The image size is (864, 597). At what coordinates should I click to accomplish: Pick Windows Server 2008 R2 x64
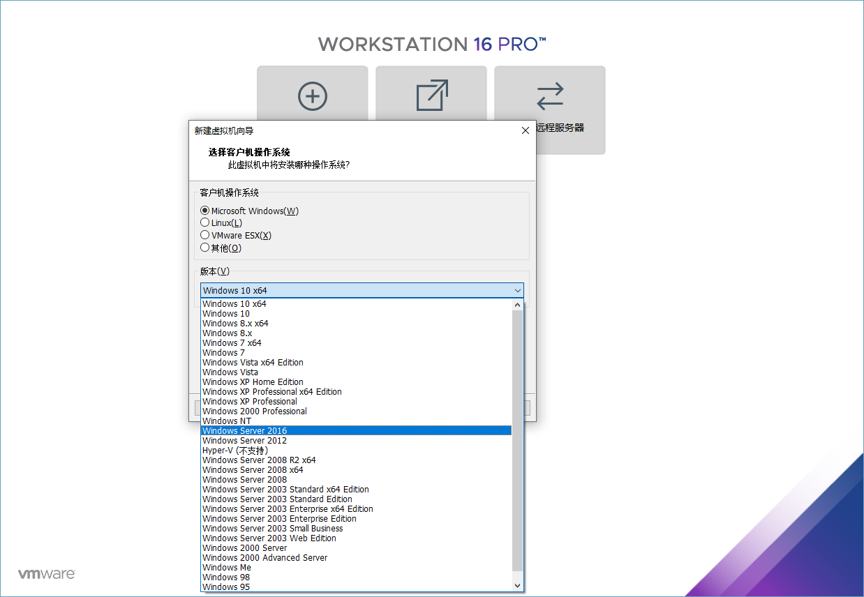(356, 460)
